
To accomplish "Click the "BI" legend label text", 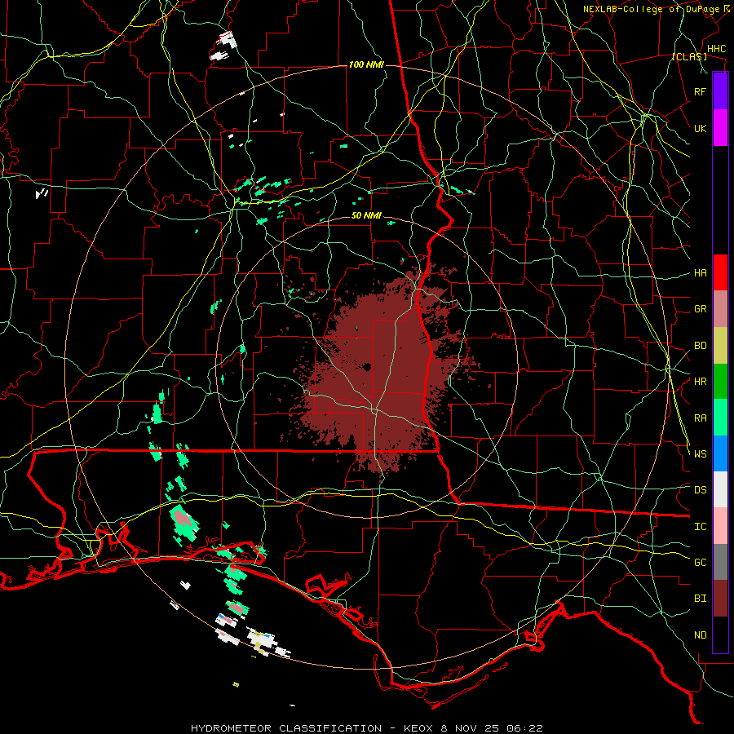I will pyautogui.click(x=700, y=599).
